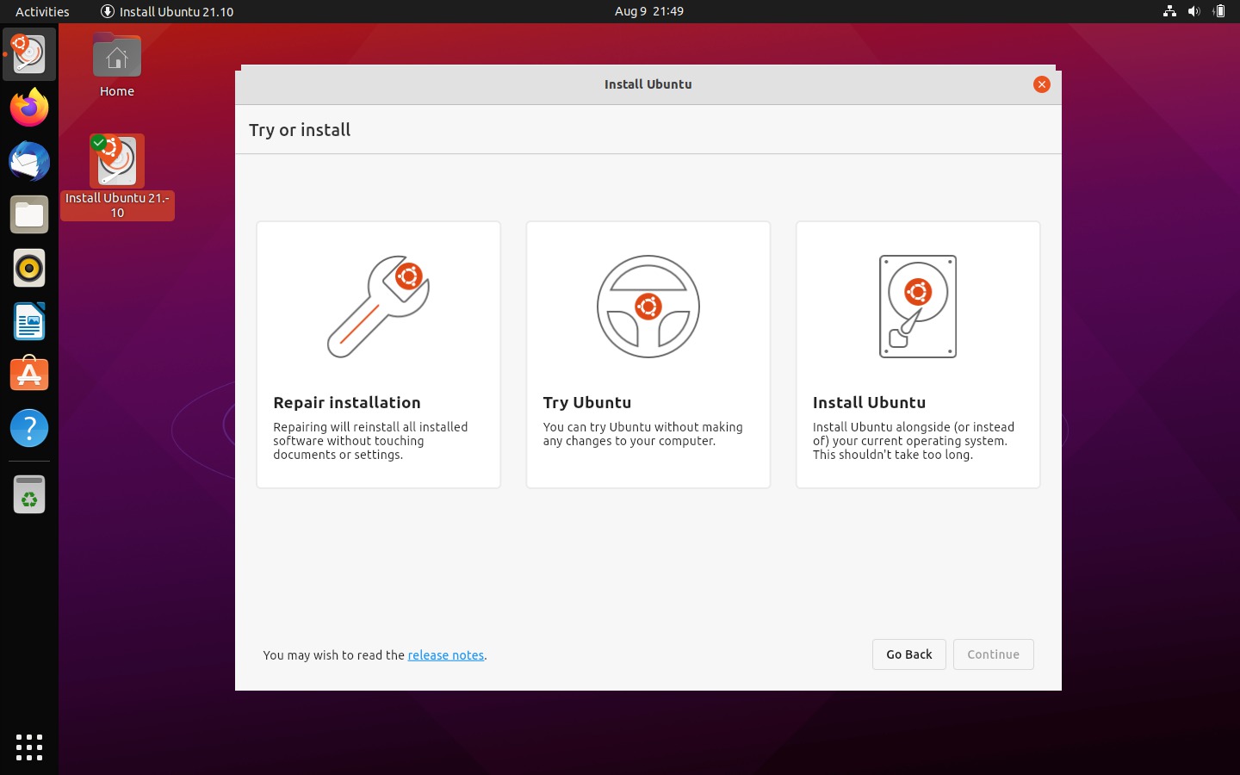This screenshot has height=775, width=1240.
Task: Select Install Ubuntu 21.10 desktop icon
Action: (x=117, y=161)
